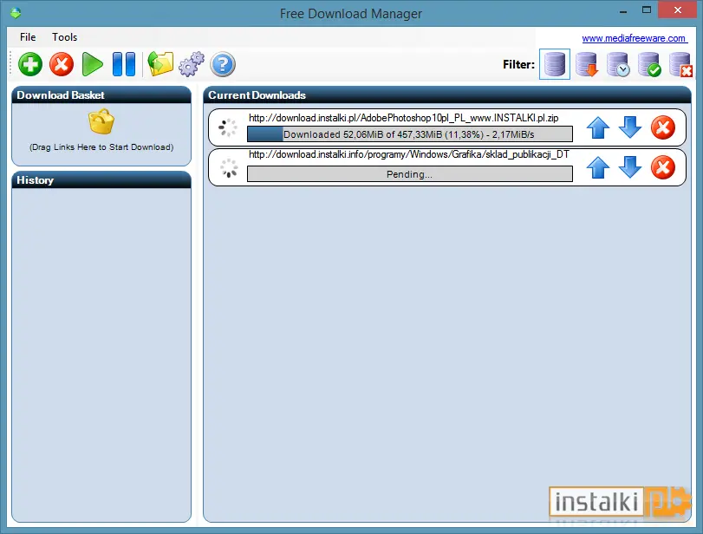Click the download basket icon
The height and width of the screenshot is (534, 703).
click(101, 121)
